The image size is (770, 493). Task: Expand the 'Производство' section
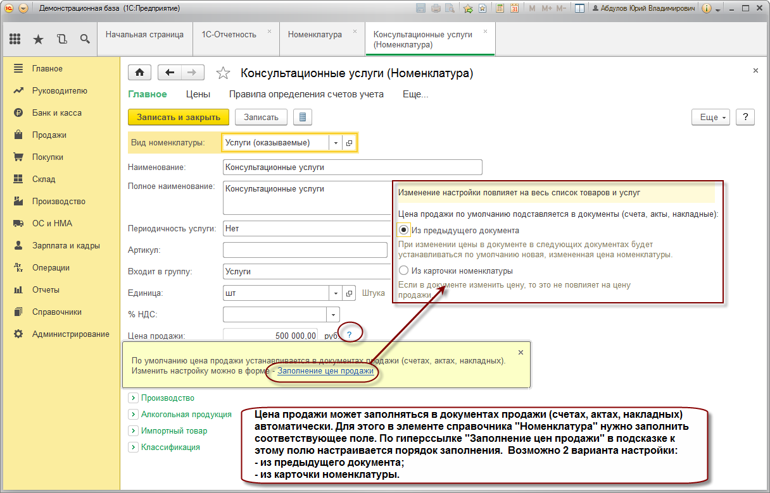tap(133, 398)
